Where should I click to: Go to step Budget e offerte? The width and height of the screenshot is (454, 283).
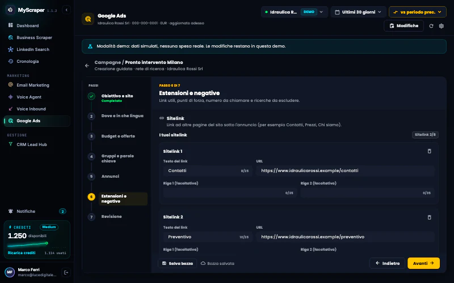click(x=117, y=136)
